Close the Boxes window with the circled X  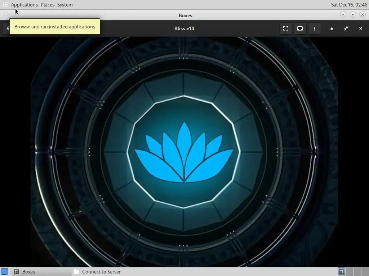pos(363,14)
